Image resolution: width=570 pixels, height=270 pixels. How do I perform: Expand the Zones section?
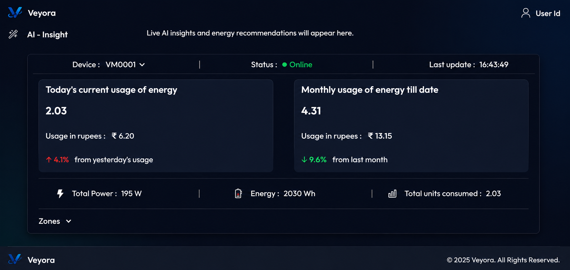coord(55,221)
